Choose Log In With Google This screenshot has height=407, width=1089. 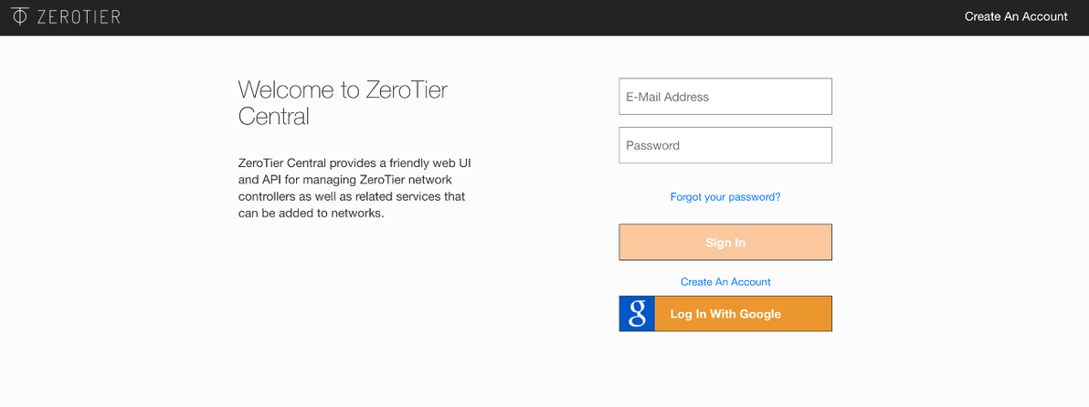725,314
